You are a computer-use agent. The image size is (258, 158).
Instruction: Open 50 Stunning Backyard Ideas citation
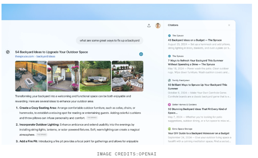pos(197,111)
